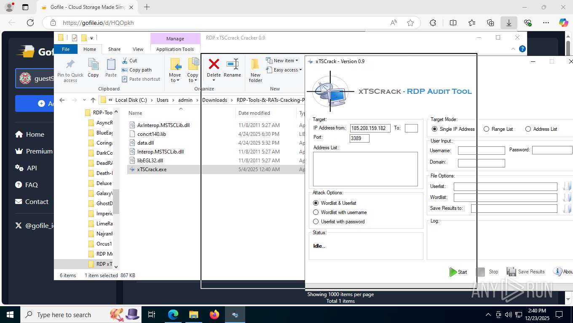Switch to View ribbon tab
Screen dimensions: 573x323
[138, 49]
